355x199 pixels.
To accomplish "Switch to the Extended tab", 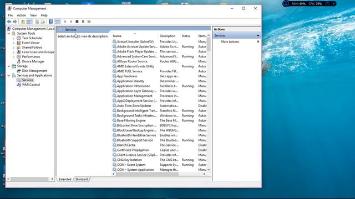I will pyautogui.click(x=65, y=179).
